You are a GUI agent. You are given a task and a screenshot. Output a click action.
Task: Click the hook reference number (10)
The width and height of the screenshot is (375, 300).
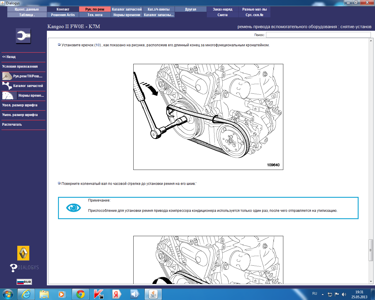point(98,45)
